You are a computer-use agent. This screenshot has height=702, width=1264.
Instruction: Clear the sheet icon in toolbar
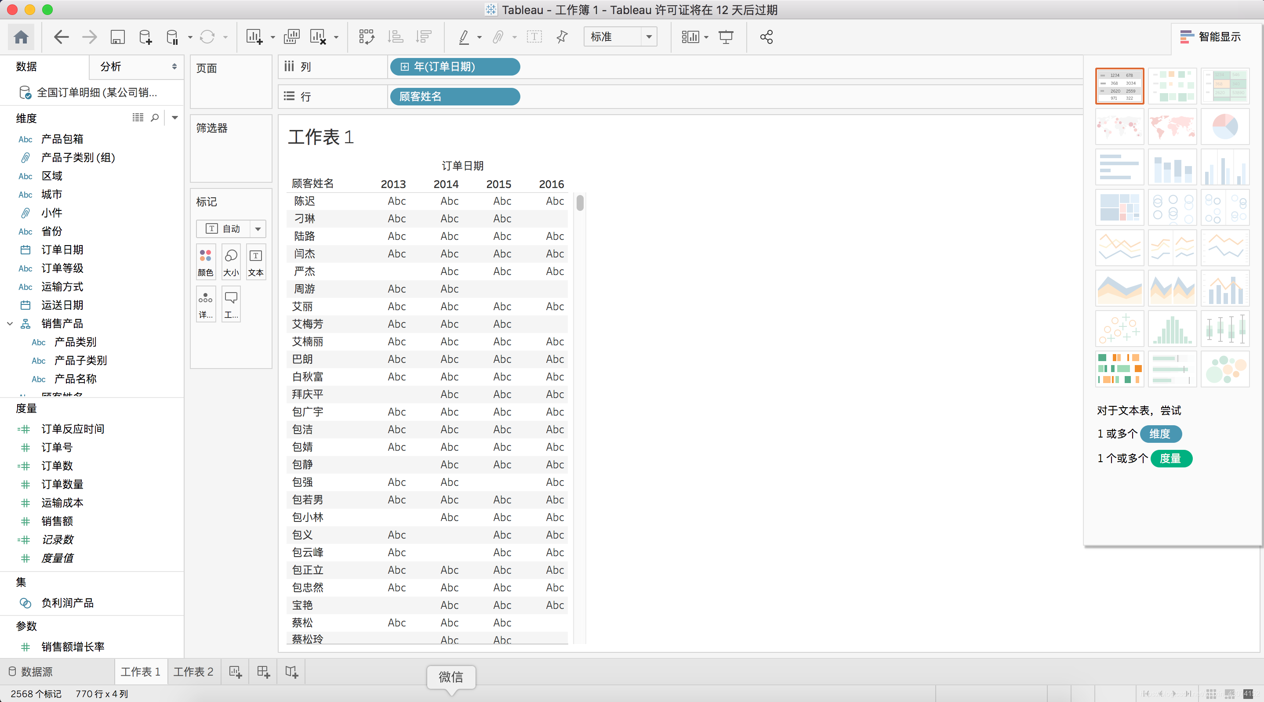coord(318,37)
